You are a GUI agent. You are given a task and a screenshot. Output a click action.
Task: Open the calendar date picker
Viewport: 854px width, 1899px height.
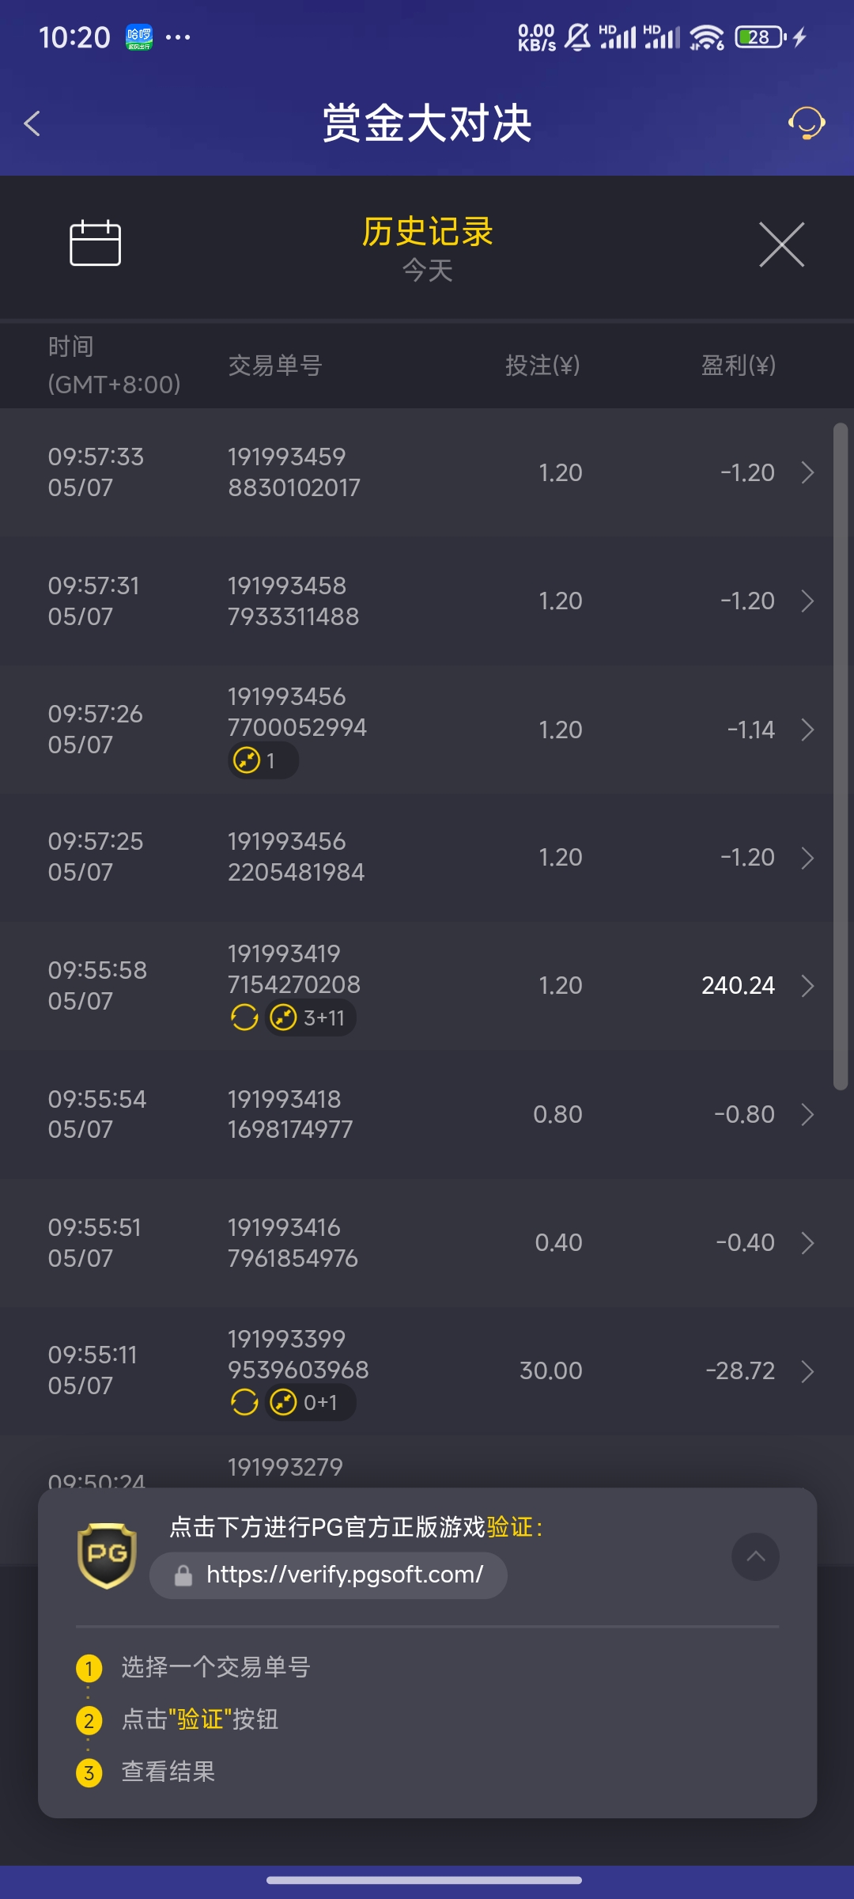pyautogui.click(x=95, y=243)
